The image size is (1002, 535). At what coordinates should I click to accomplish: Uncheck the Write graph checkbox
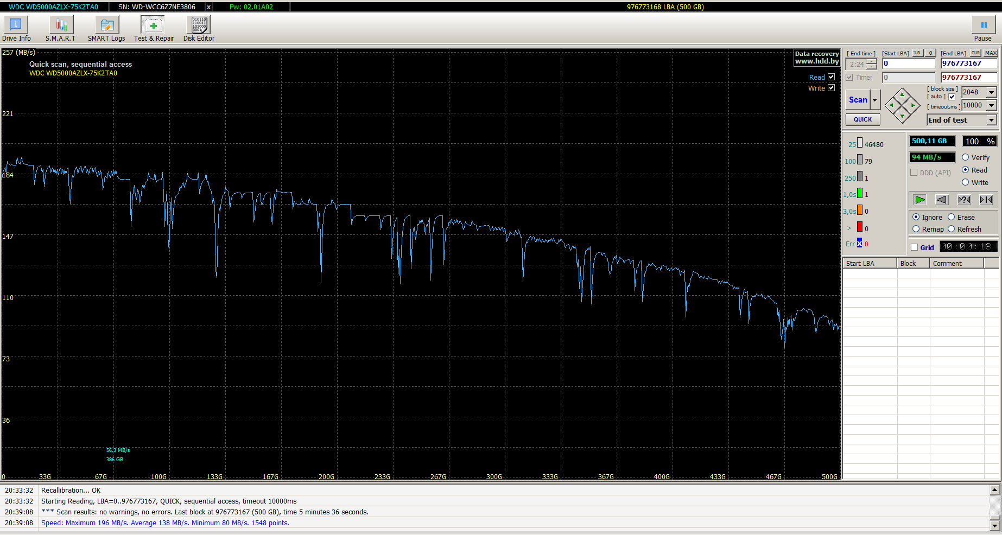click(x=831, y=88)
